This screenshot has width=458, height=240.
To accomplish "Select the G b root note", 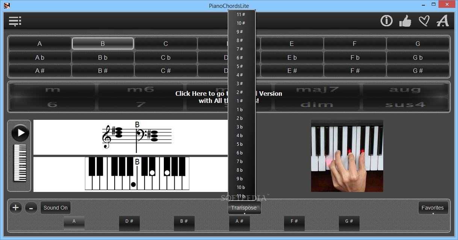I will (418, 57).
